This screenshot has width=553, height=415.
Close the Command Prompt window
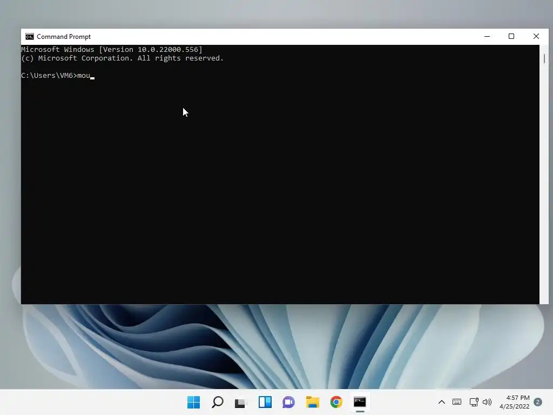536,36
